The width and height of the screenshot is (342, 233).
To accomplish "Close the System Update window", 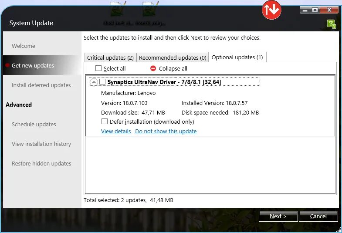I will point(329,10).
